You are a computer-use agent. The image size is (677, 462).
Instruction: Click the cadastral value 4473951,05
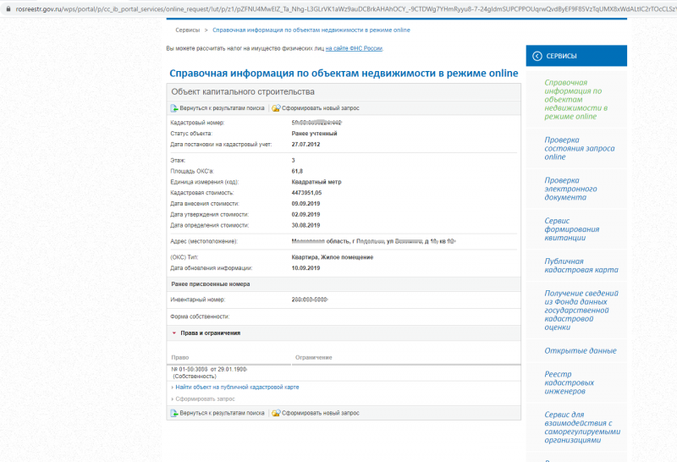click(x=306, y=193)
